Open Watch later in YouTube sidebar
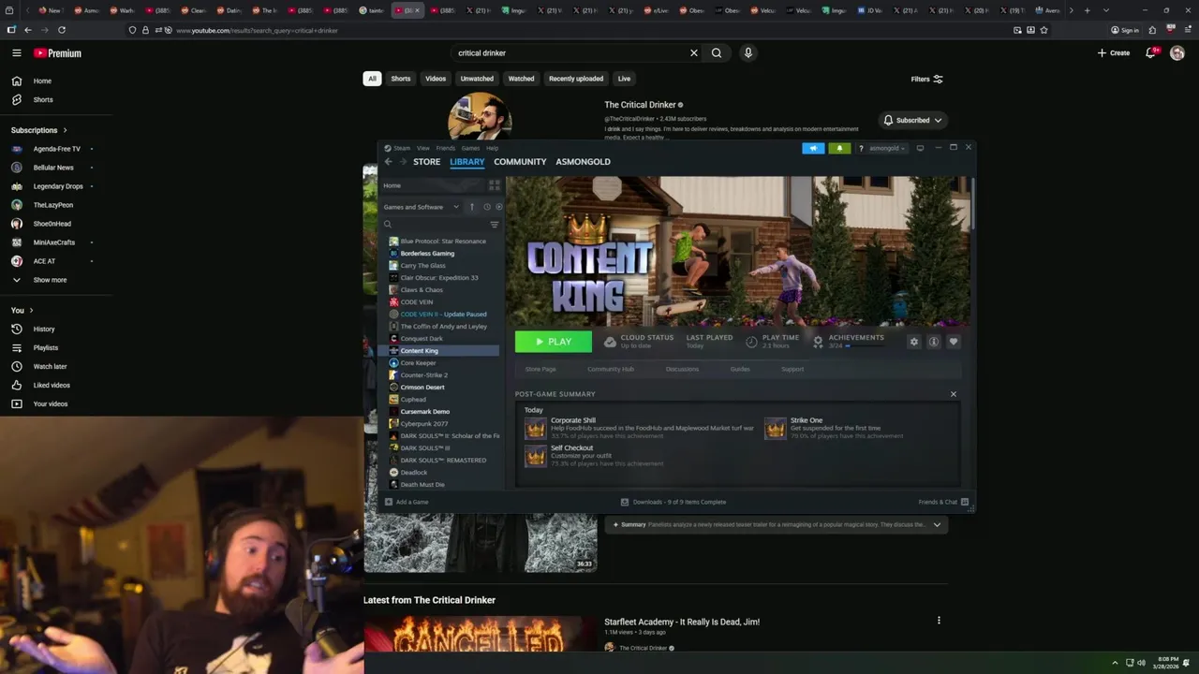Image resolution: width=1199 pixels, height=674 pixels. pyautogui.click(x=50, y=366)
